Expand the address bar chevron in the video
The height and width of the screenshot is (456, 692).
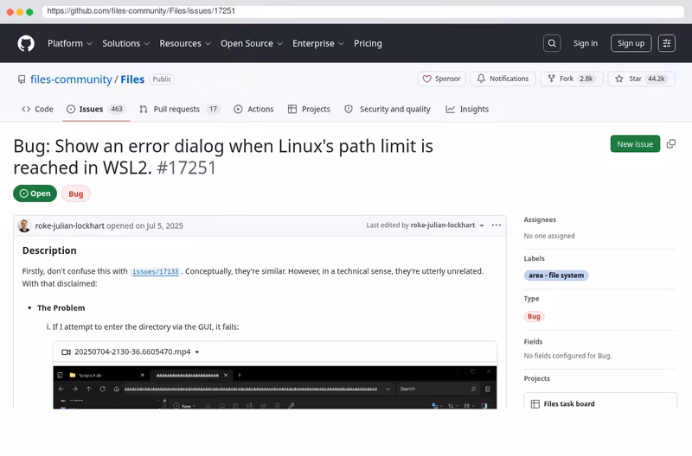[x=388, y=389]
